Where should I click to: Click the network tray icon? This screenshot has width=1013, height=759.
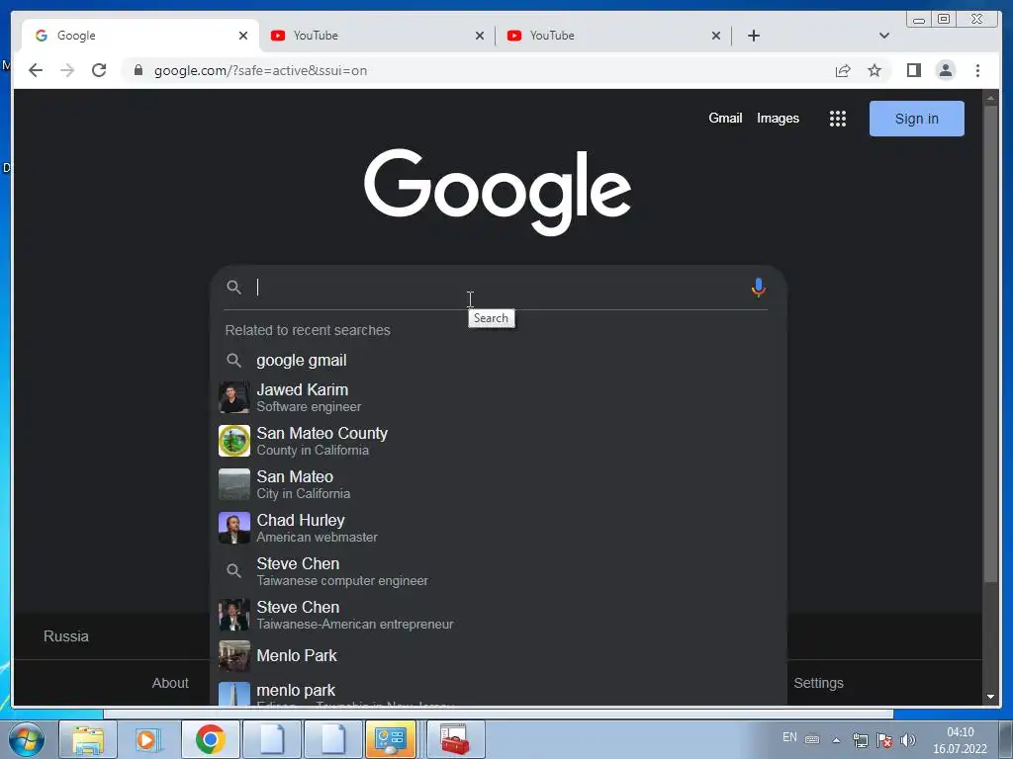click(860, 739)
